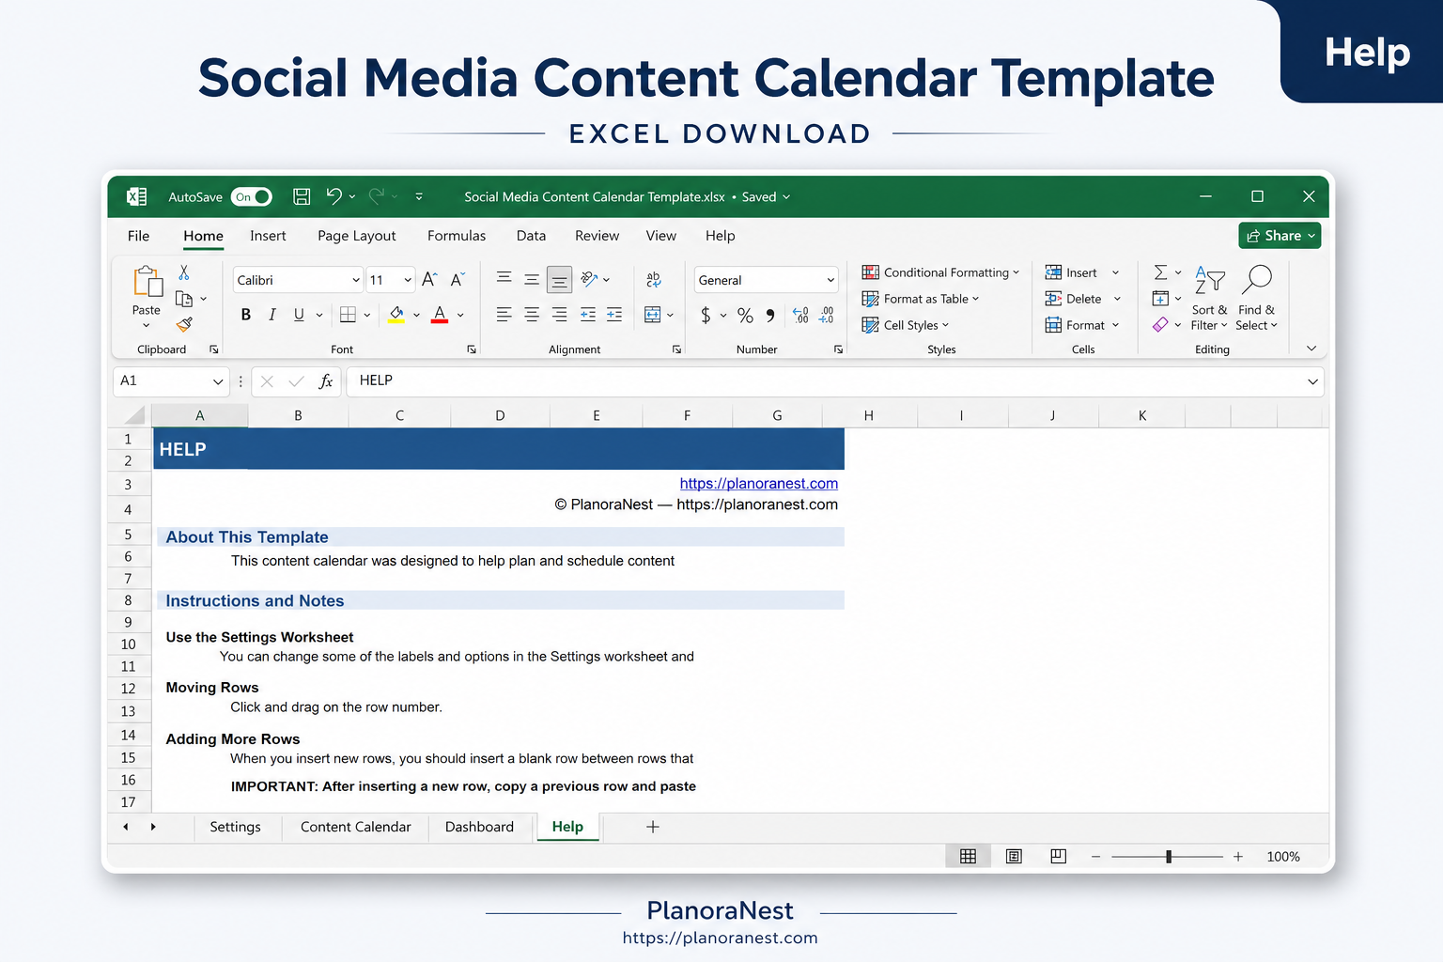Click the Clear eraser icon
This screenshot has height=962, width=1443.
click(x=1161, y=324)
